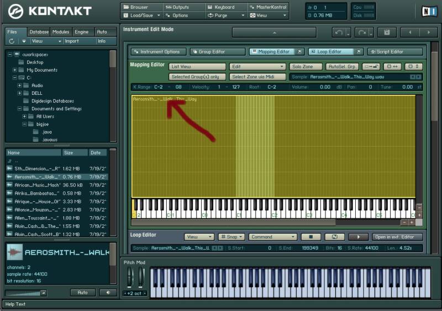Click the Instrument Options button
The image size is (442, 311).
(159, 52)
